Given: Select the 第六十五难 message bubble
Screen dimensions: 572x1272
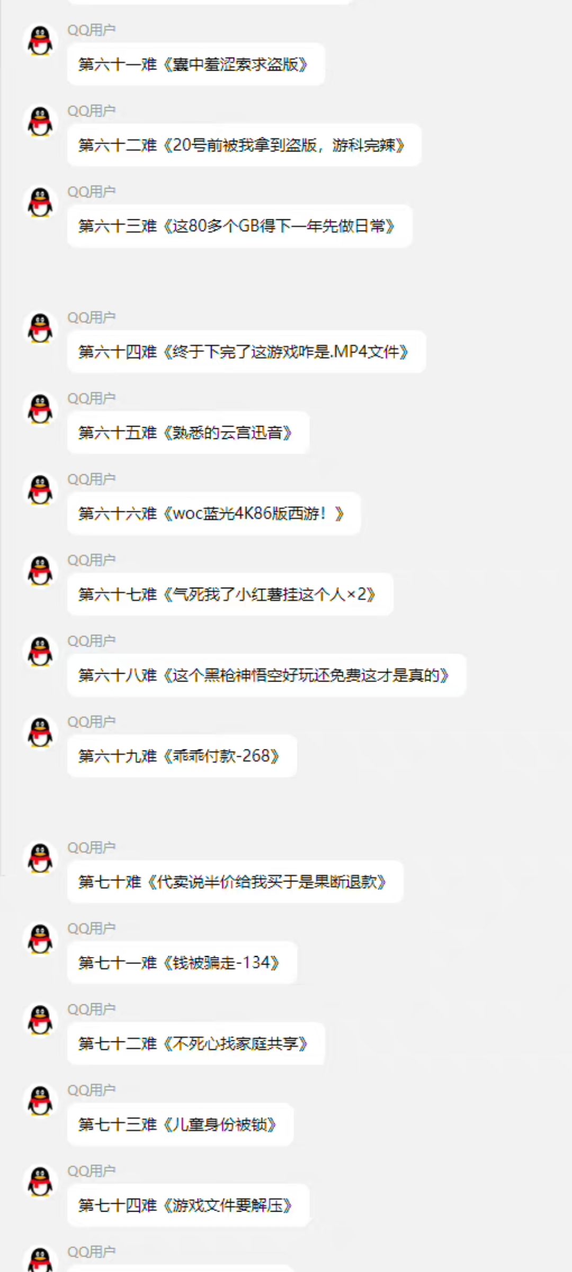Looking at the screenshot, I should (188, 432).
